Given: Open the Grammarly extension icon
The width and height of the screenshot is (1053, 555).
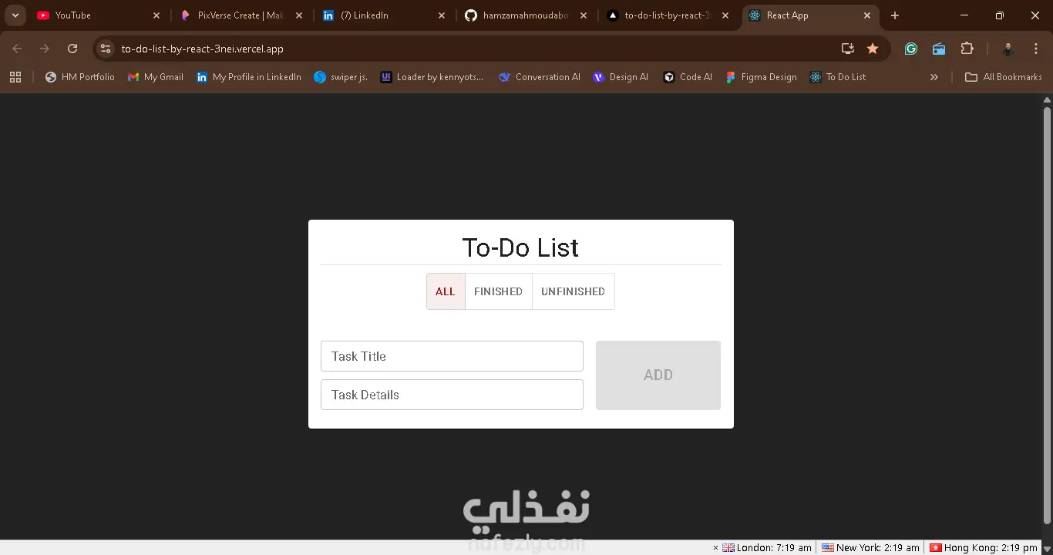Looking at the screenshot, I should pyautogui.click(x=911, y=49).
